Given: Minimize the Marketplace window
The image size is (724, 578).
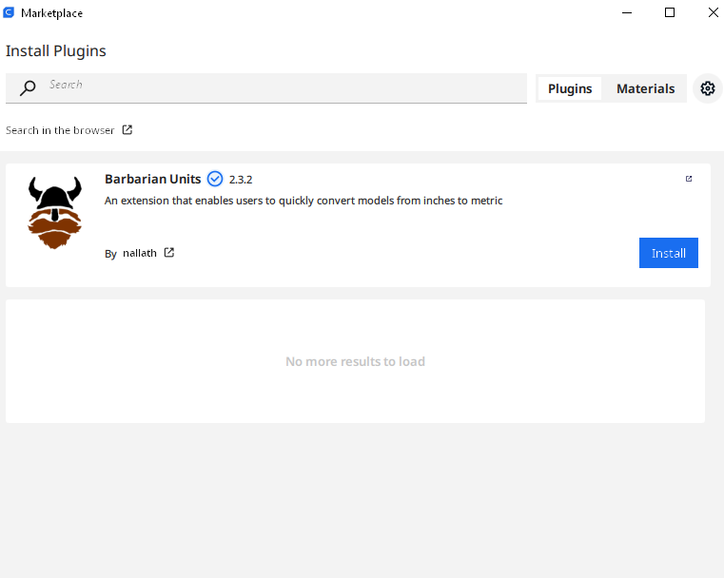Looking at the screenshot, I should click(627, 12).
